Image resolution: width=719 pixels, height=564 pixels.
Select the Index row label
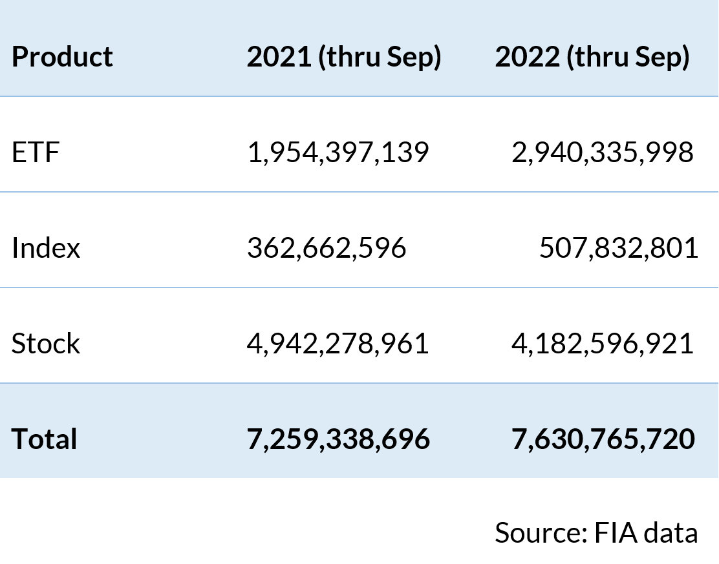46,248
